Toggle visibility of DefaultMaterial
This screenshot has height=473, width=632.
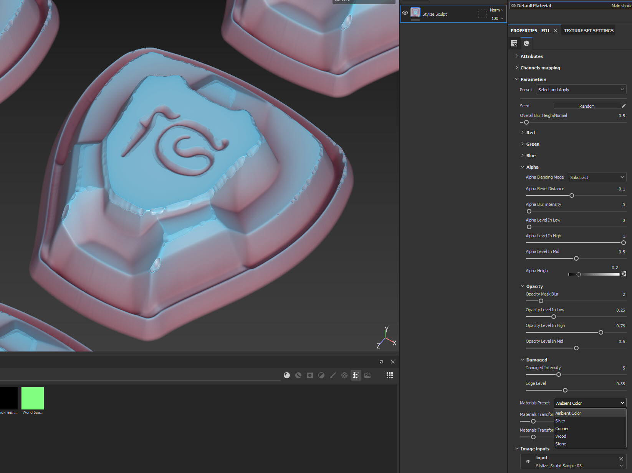pos(514,5)
